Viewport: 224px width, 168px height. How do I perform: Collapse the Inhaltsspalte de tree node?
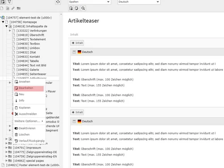click(6, 26)
